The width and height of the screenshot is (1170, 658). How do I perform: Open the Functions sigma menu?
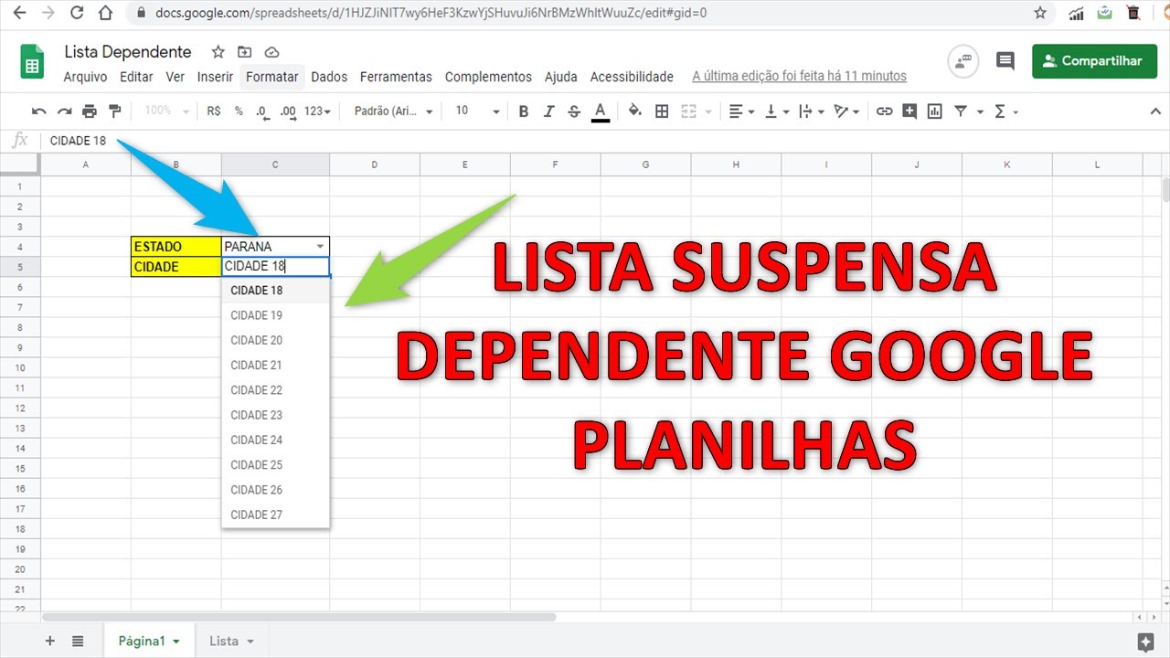point(1005,111)
